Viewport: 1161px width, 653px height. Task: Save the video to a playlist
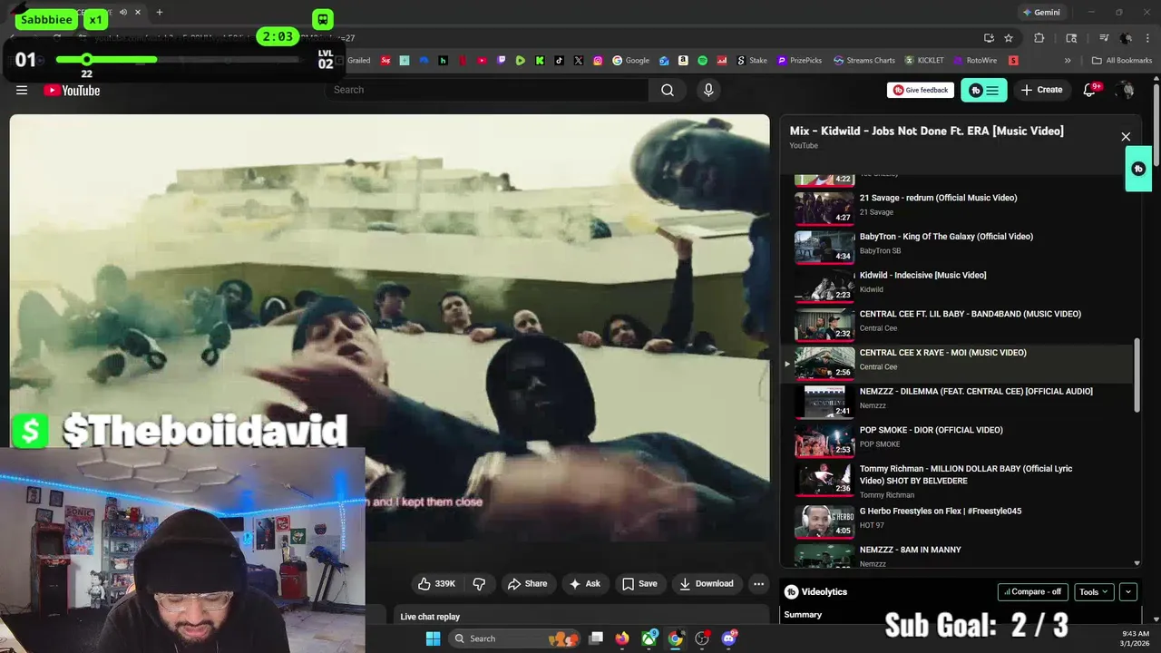click(x=639, y=583)
